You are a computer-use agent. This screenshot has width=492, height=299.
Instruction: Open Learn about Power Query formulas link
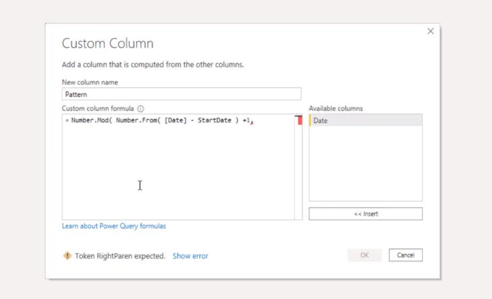click(x=114, y=226)
